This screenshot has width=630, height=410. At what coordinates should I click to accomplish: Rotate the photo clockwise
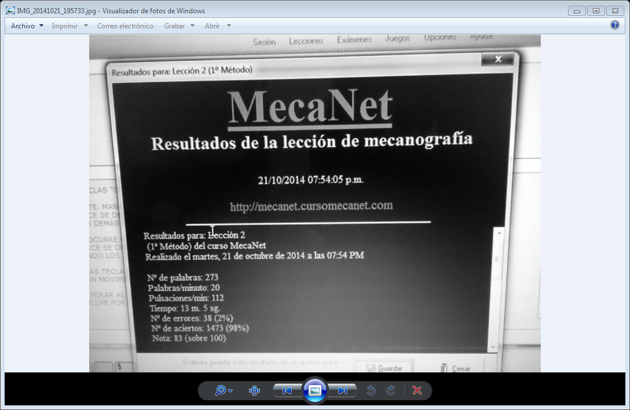coord(389,390)
